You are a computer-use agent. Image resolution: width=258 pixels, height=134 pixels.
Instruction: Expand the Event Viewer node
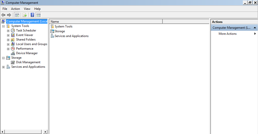pyautogui.click(x=8, y=35)
